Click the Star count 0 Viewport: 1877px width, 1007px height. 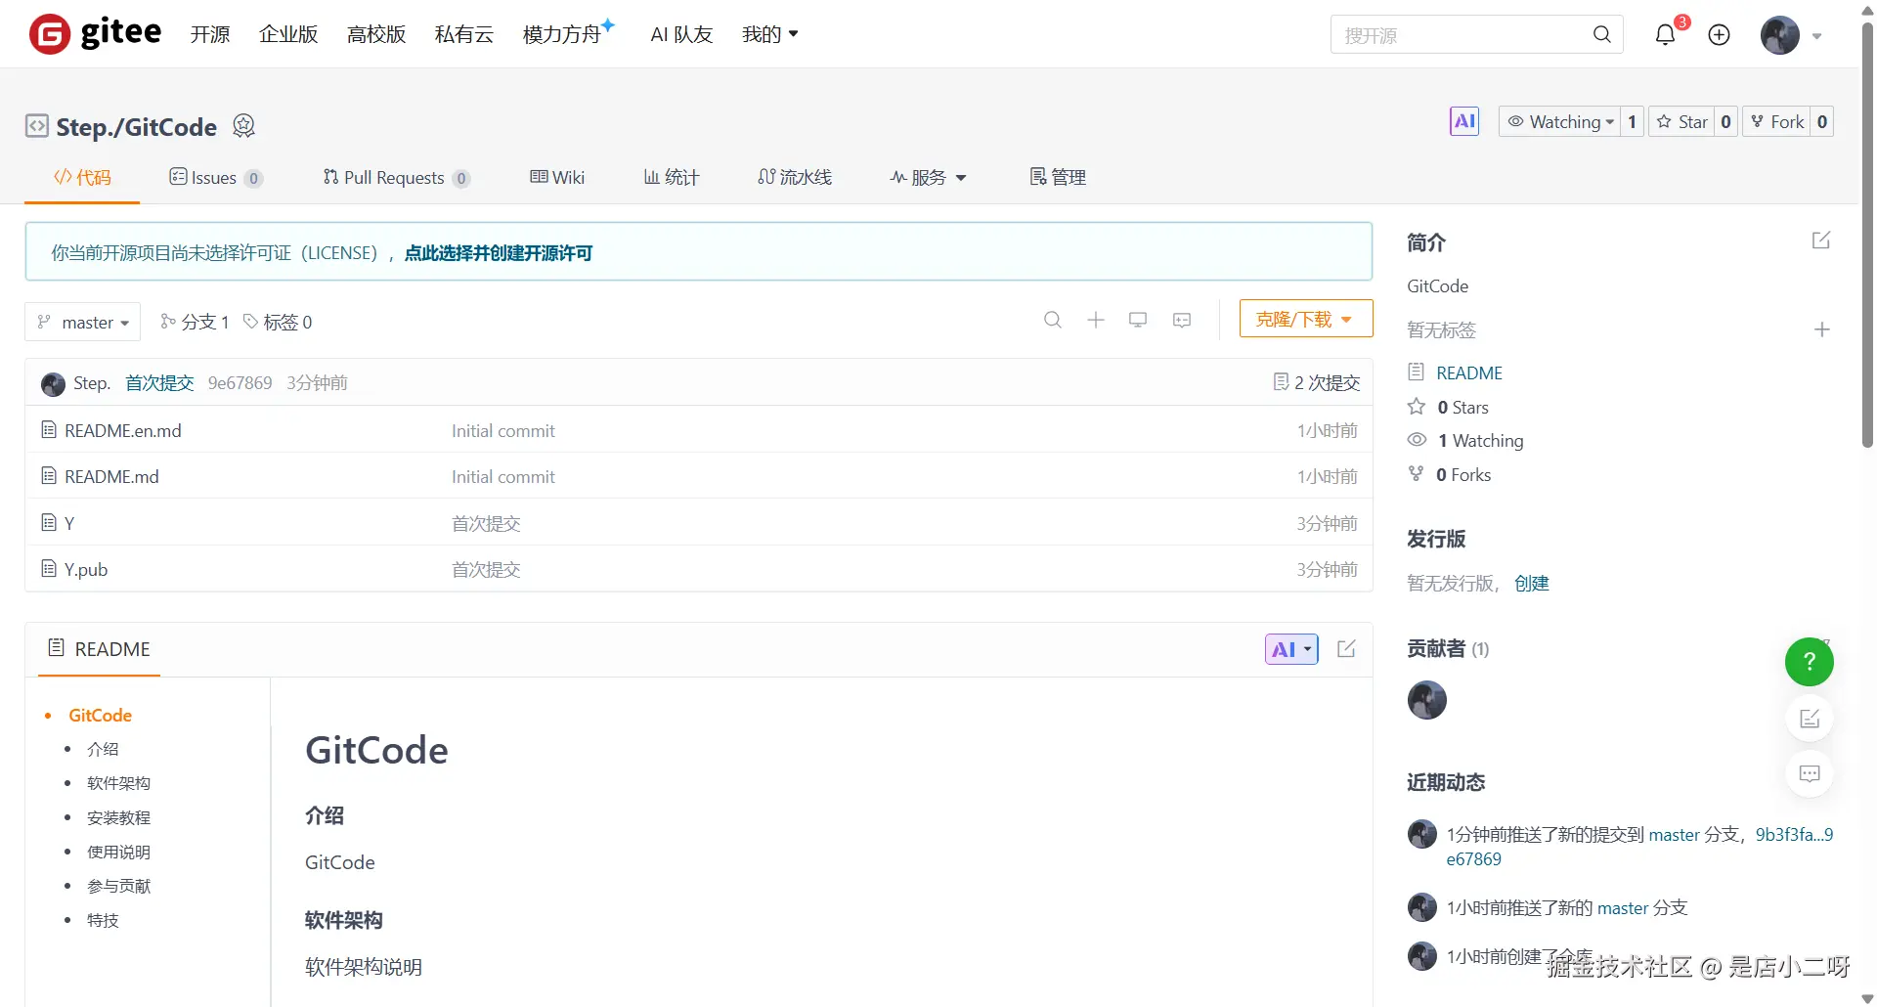point(1725,121)
